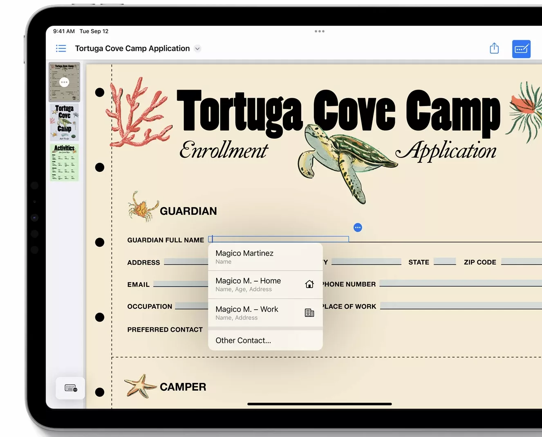Tap the home indicator bar
The height and width of the screenshot is (437, 542).
tap(320, 404)
